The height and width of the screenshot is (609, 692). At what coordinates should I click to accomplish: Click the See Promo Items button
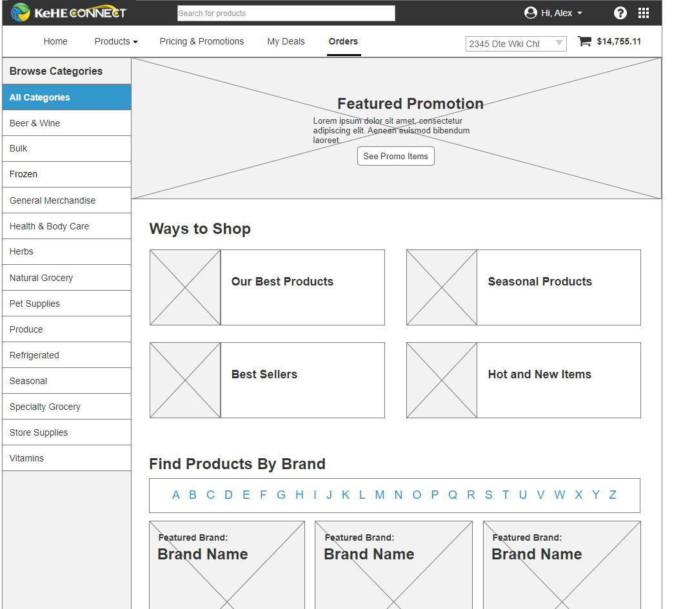coord(396,156)
